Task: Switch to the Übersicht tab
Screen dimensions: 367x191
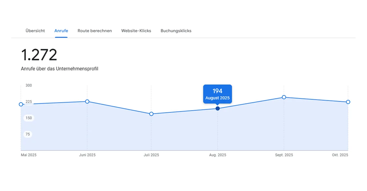Action: 35,31
